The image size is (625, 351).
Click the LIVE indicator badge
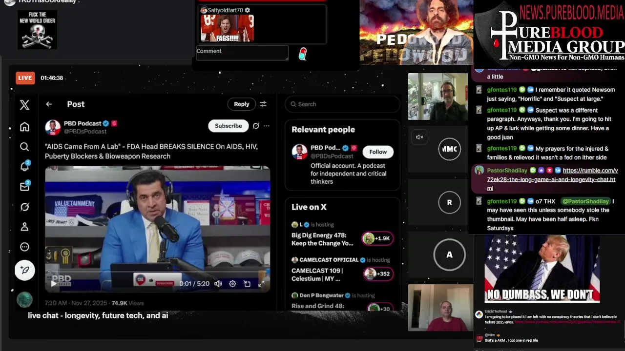point(25,78)
